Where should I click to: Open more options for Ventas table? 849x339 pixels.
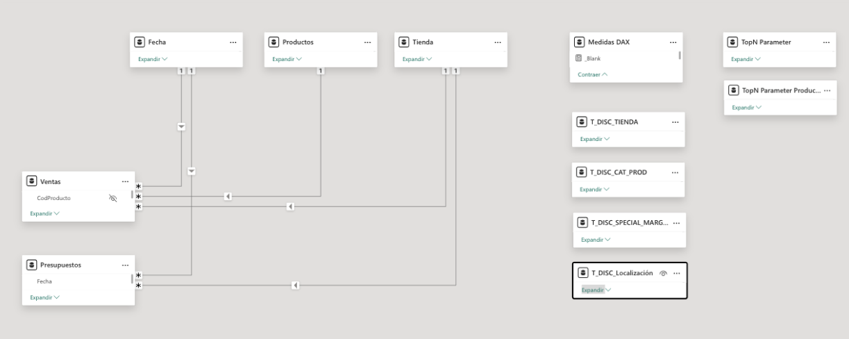click(125, 181)
